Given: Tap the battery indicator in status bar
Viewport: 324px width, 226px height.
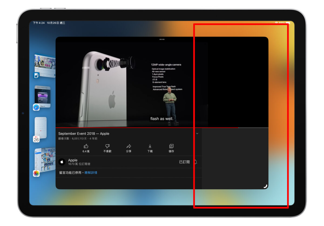Looking at the screenshot, I should click(288, 23).
